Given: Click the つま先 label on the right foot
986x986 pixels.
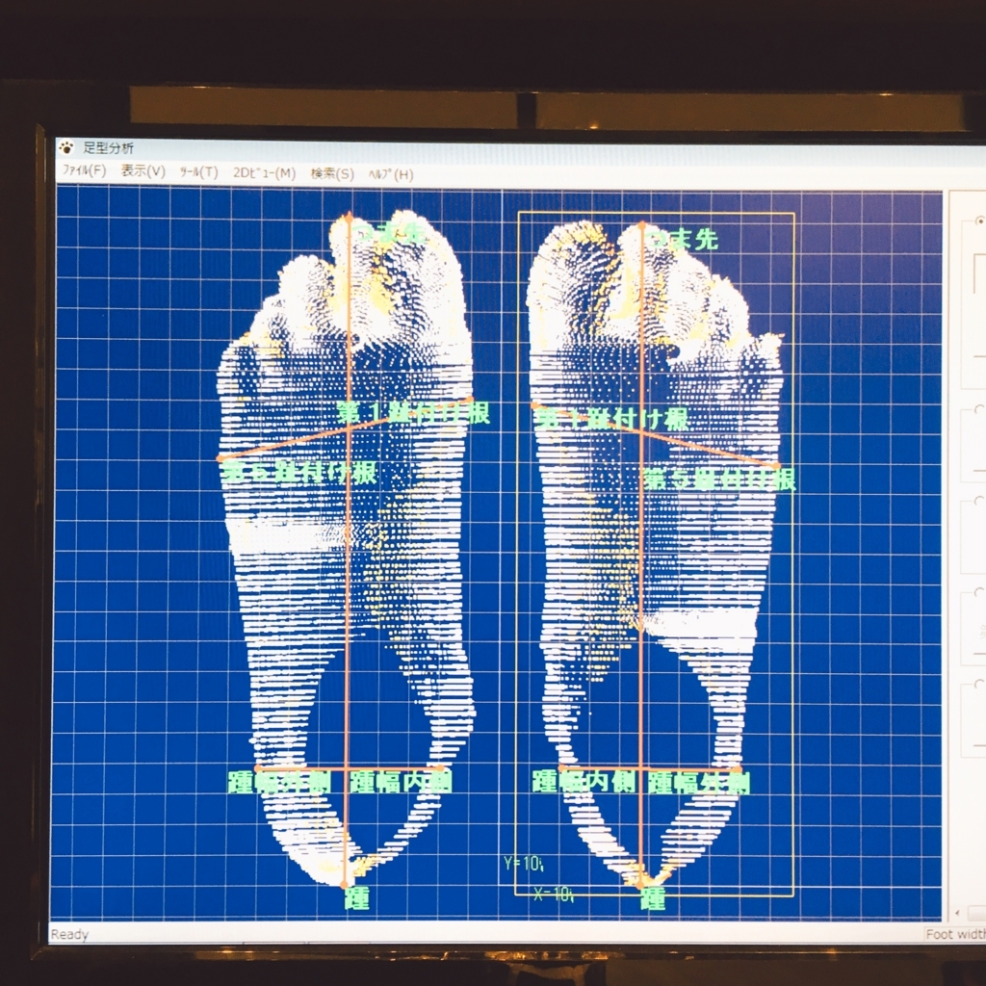Looking at the screenshot, I should pos(683,239).
